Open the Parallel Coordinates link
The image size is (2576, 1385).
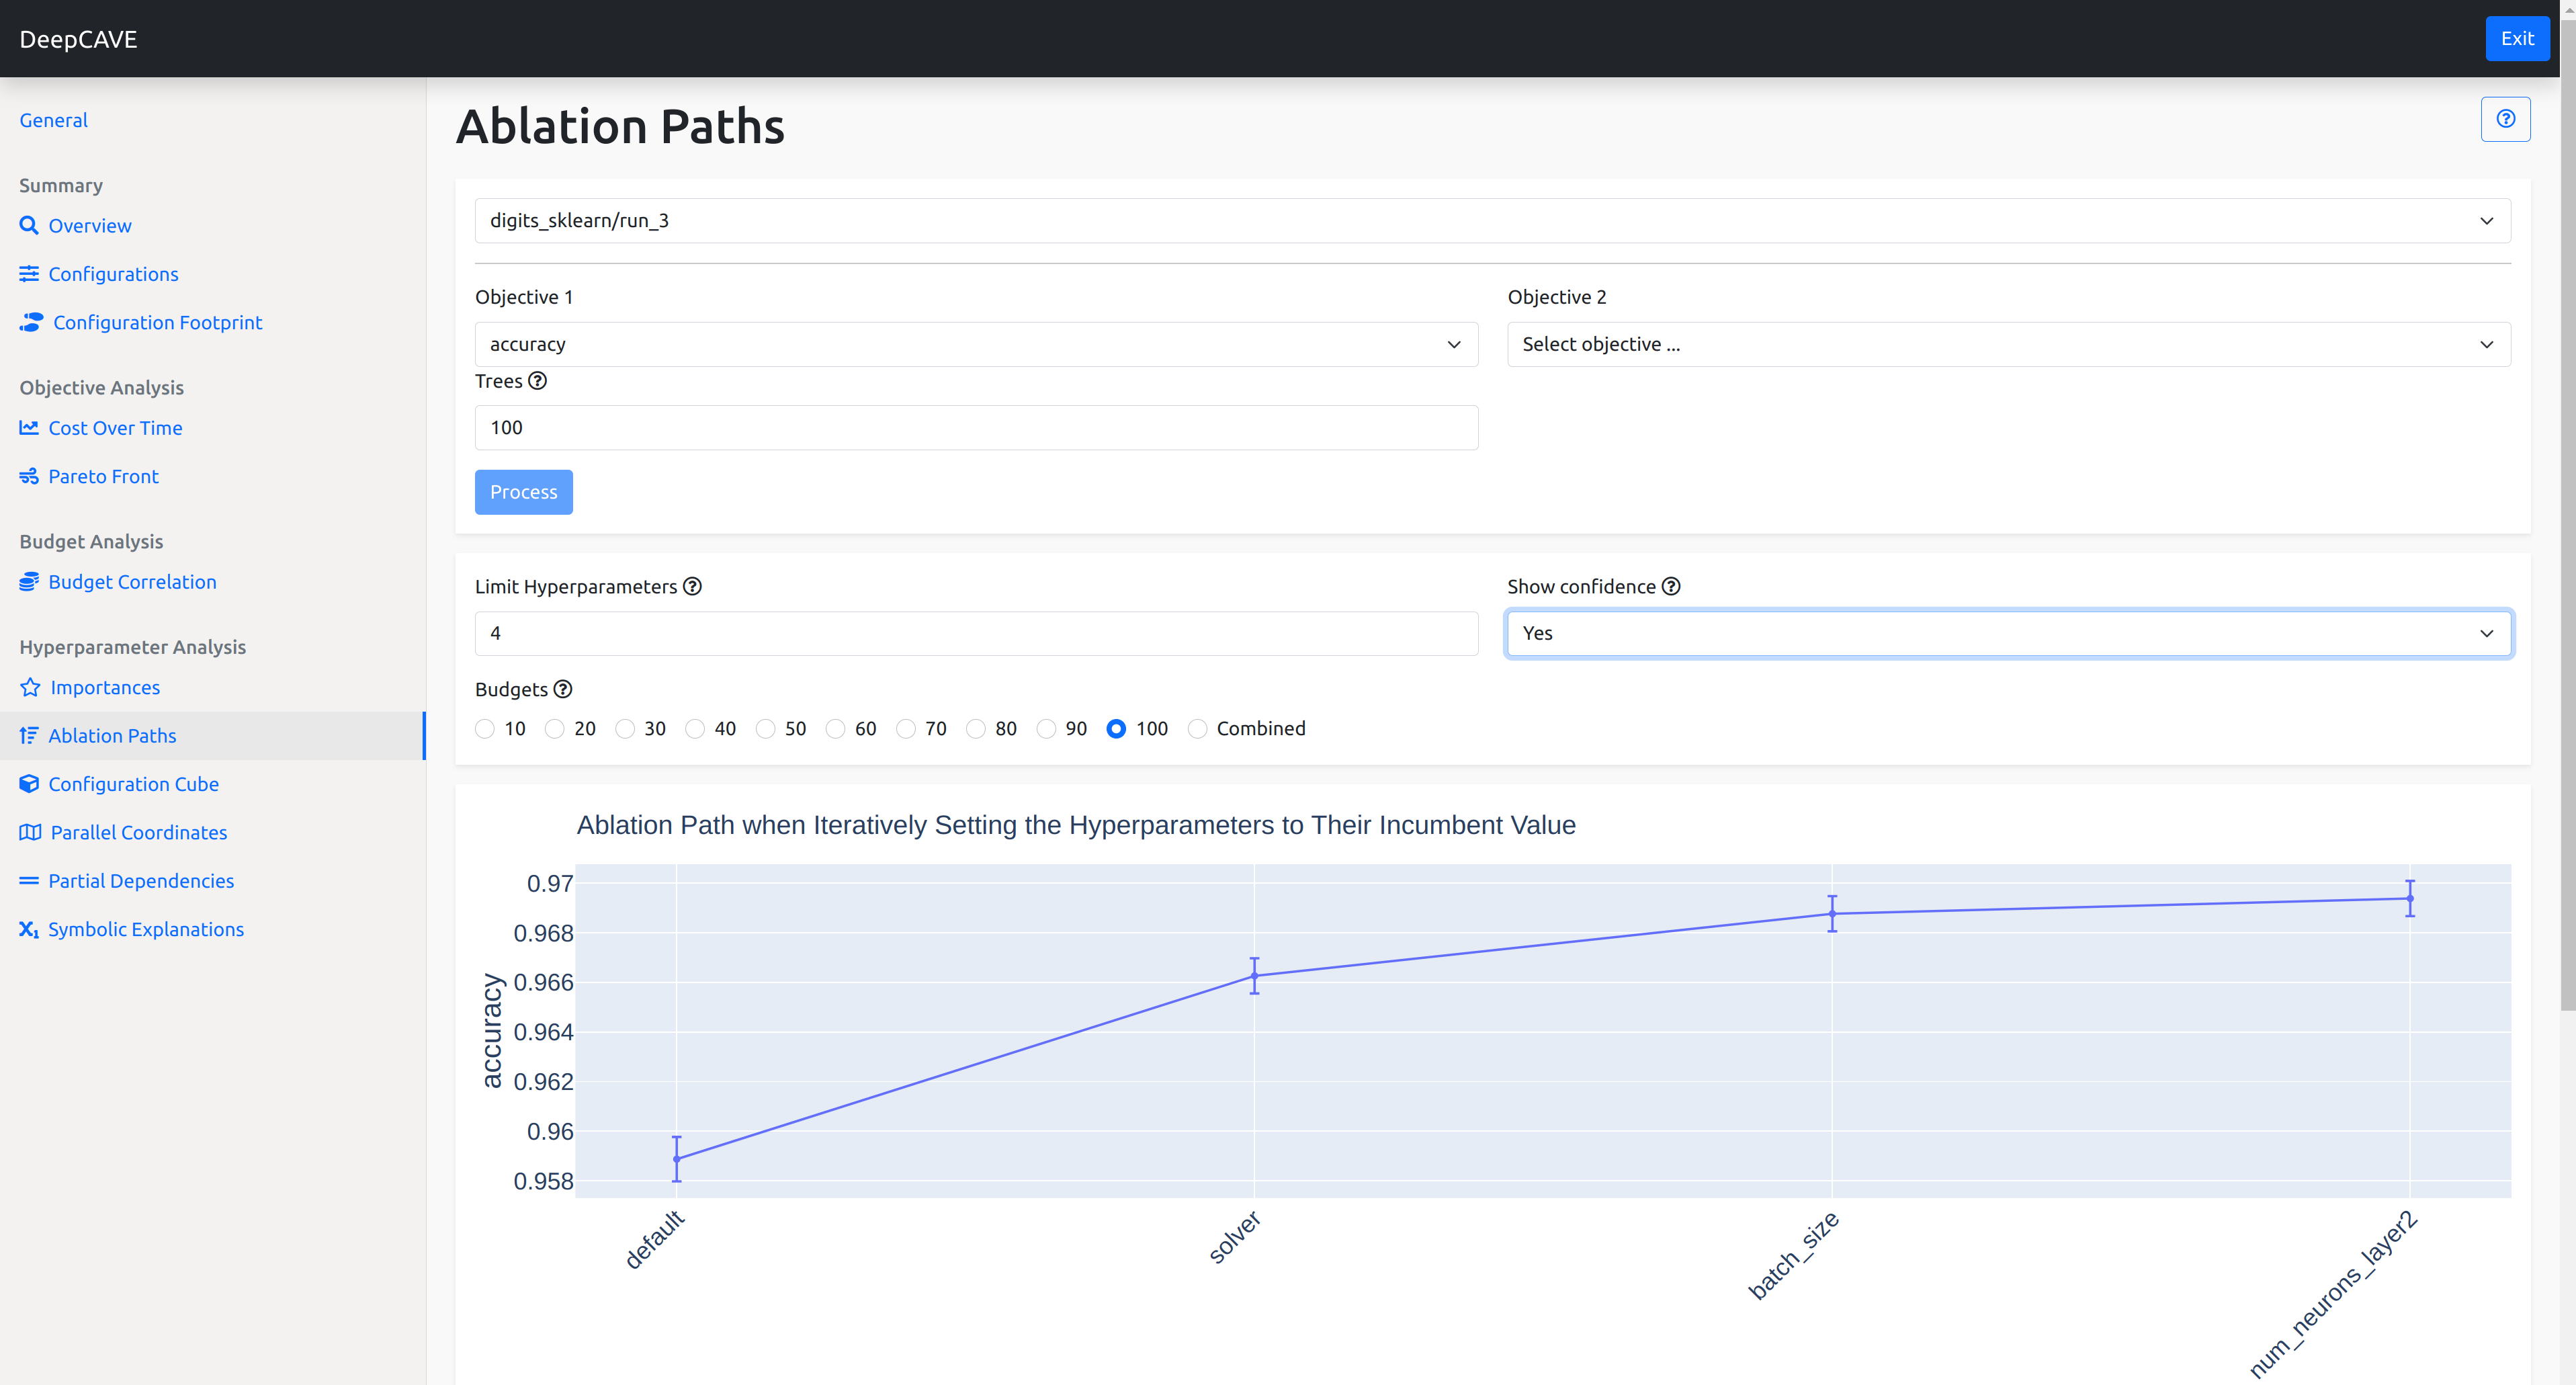(139, 832)
